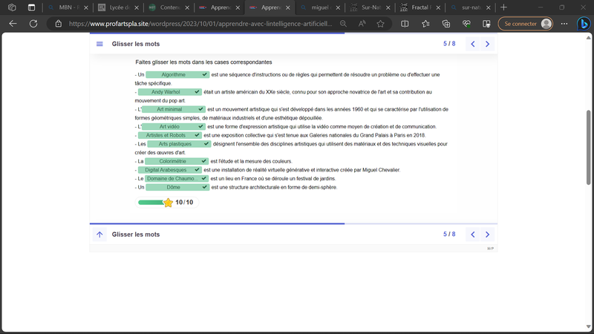Go to next slide in bottom footer
The height and width of the screenshot is (334, 594).
pyautogui.click(x=487, y=235)
